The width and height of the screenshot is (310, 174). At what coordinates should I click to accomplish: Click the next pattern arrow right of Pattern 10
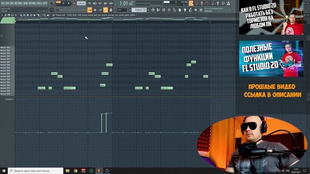[148, 10]
